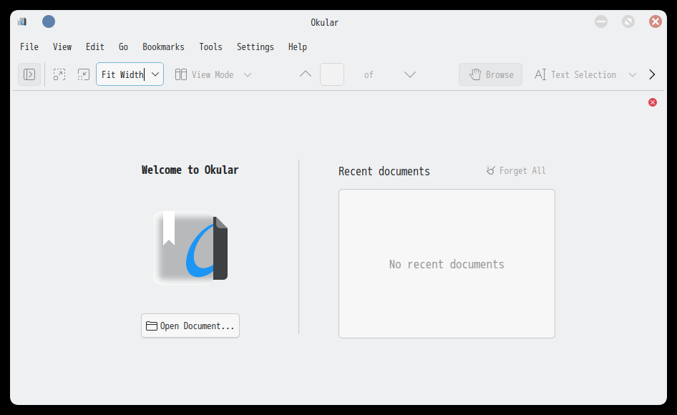Close the welcome screen red button
The height and width of the screenshot is (415, 677).
(x=653, y=102)
